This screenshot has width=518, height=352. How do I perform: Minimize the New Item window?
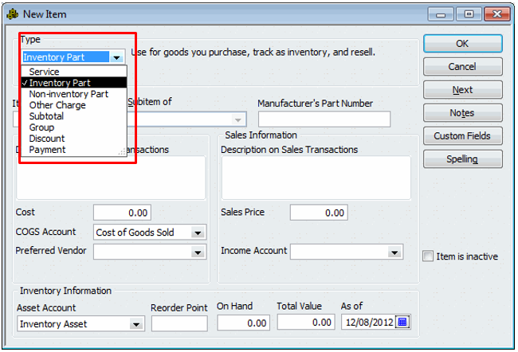tap(441, 14)
